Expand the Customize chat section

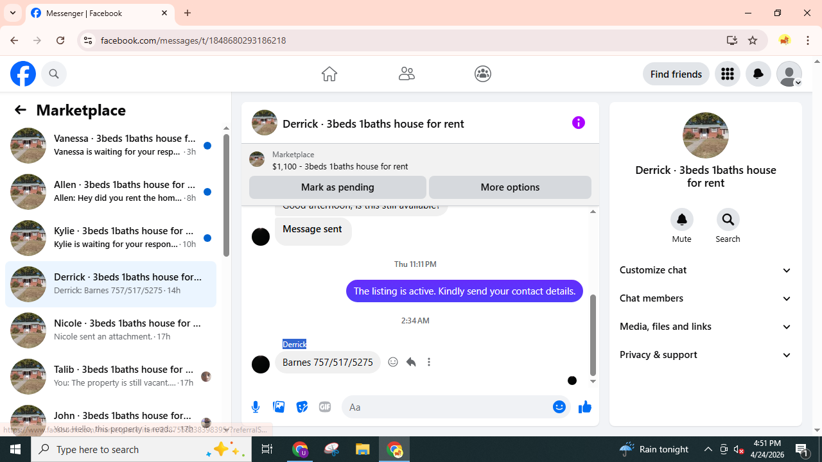coord(706,270)
